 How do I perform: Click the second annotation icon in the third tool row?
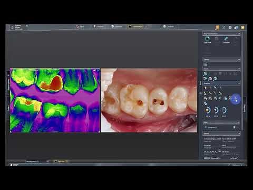(x=210, y=98)
